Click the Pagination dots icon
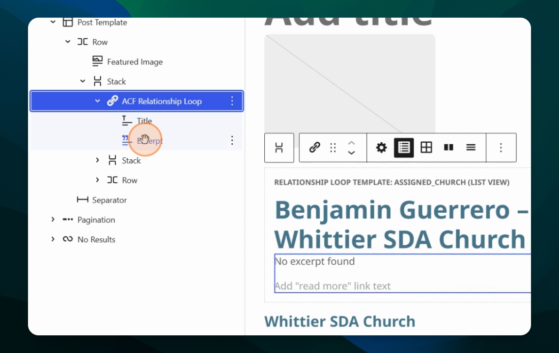The height and width of the screenshot is (353, 559). pyautogui.click(x=68, y=220)
